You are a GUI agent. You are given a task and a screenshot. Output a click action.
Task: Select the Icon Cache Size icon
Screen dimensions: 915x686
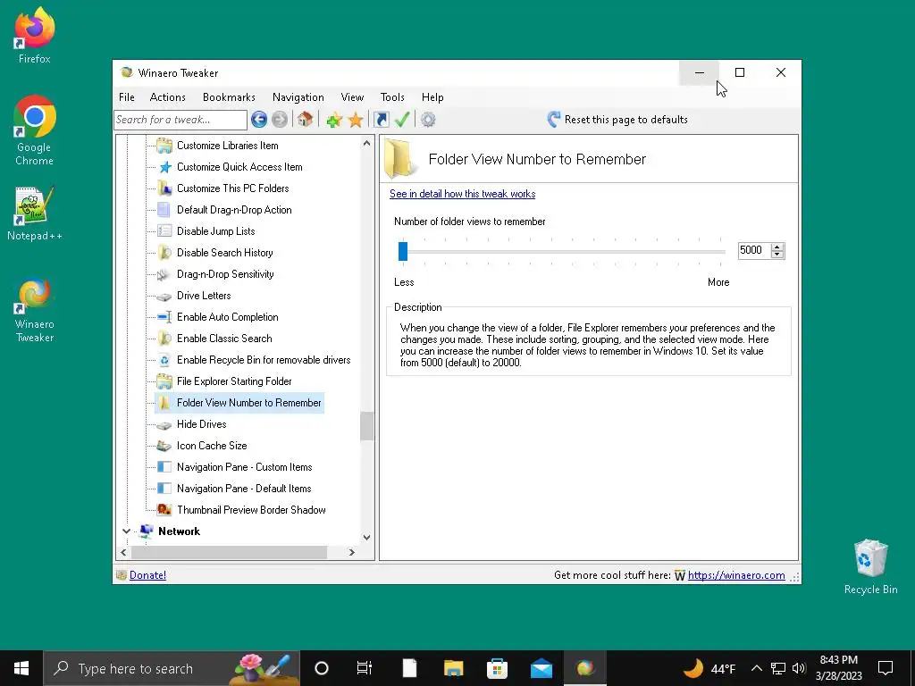(164, 446)
